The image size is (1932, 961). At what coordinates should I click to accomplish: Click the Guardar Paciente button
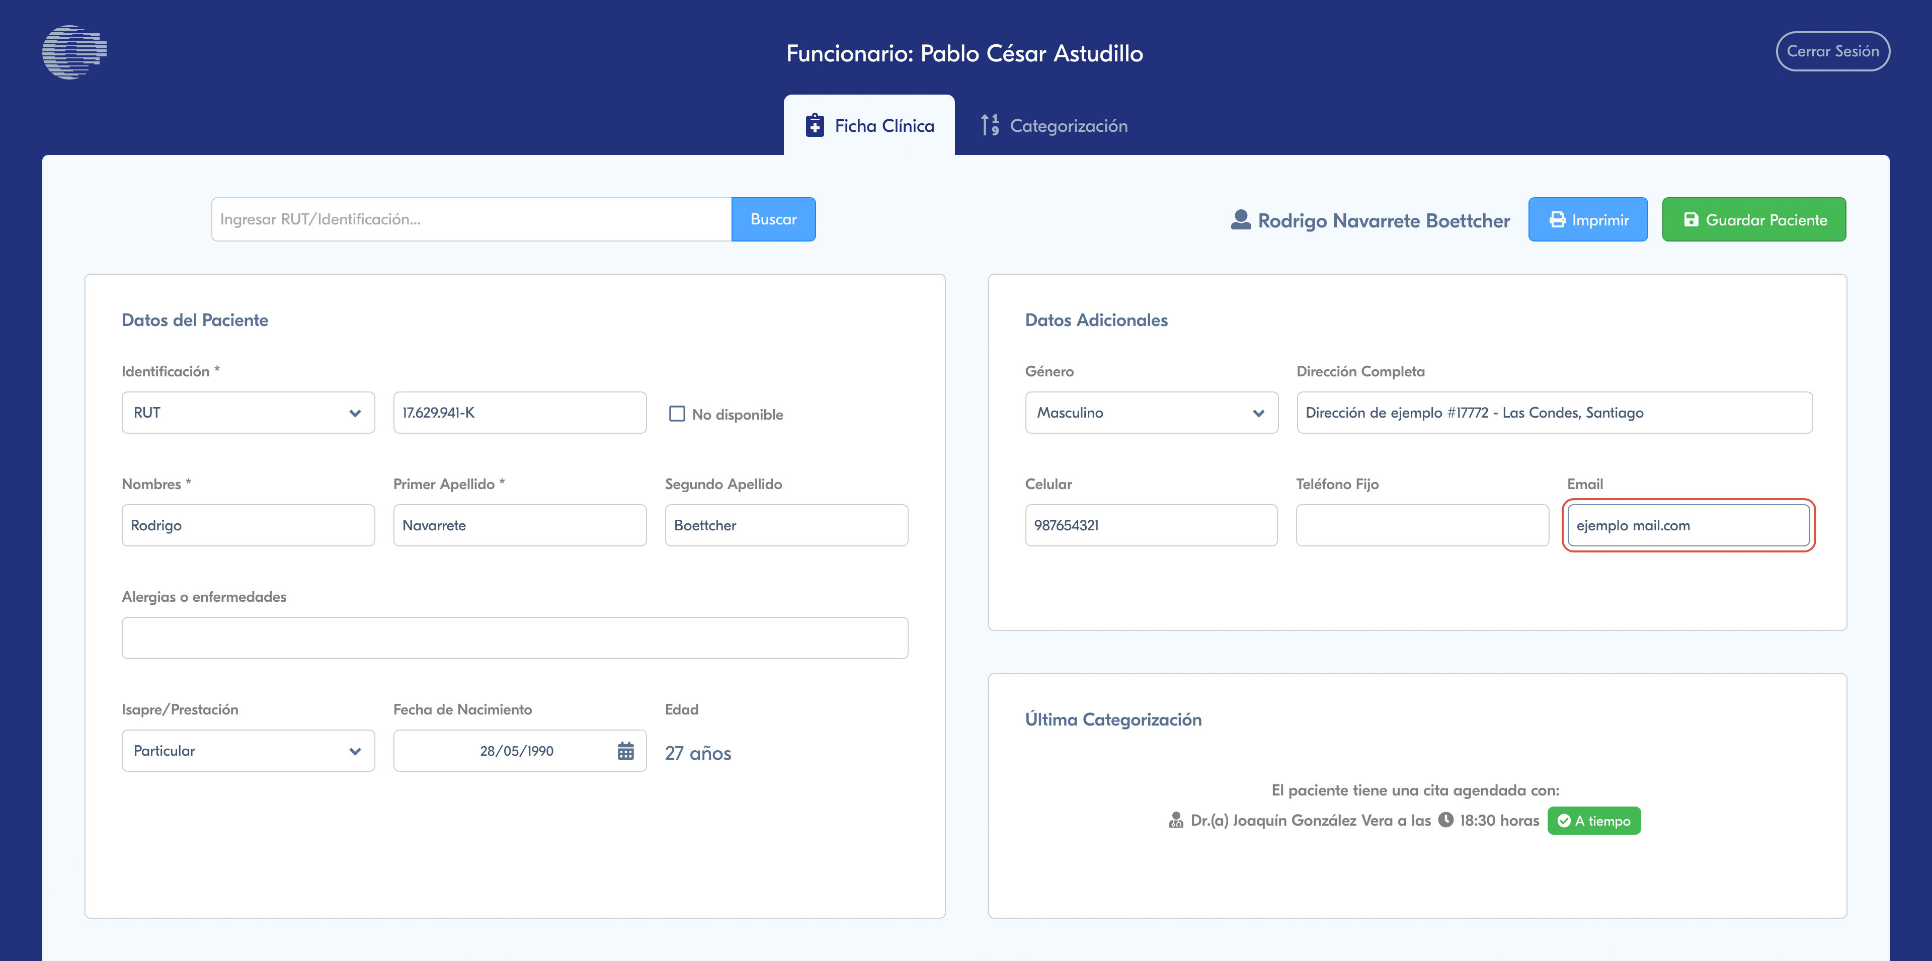[1753, 220]
